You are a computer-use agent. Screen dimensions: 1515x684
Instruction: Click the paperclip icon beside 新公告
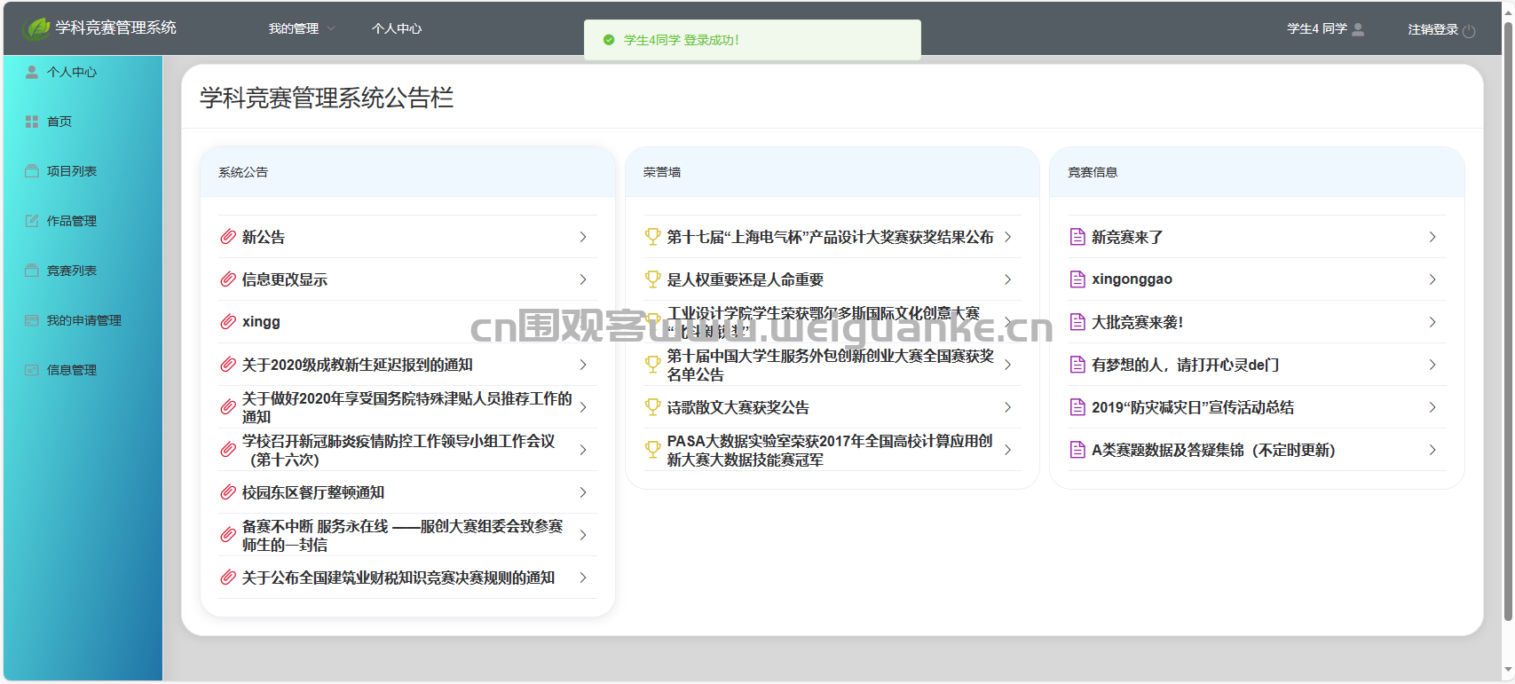coord(228,237)
